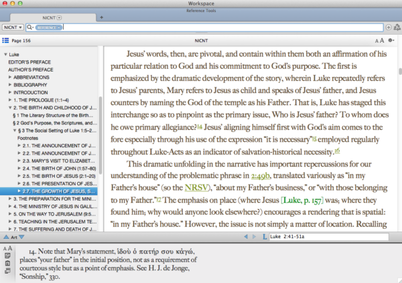Expand 2.5. THE BIRTH OF JESUS
Image resolution: width=402 pixels, height=283 pixels.
(19, 176)
